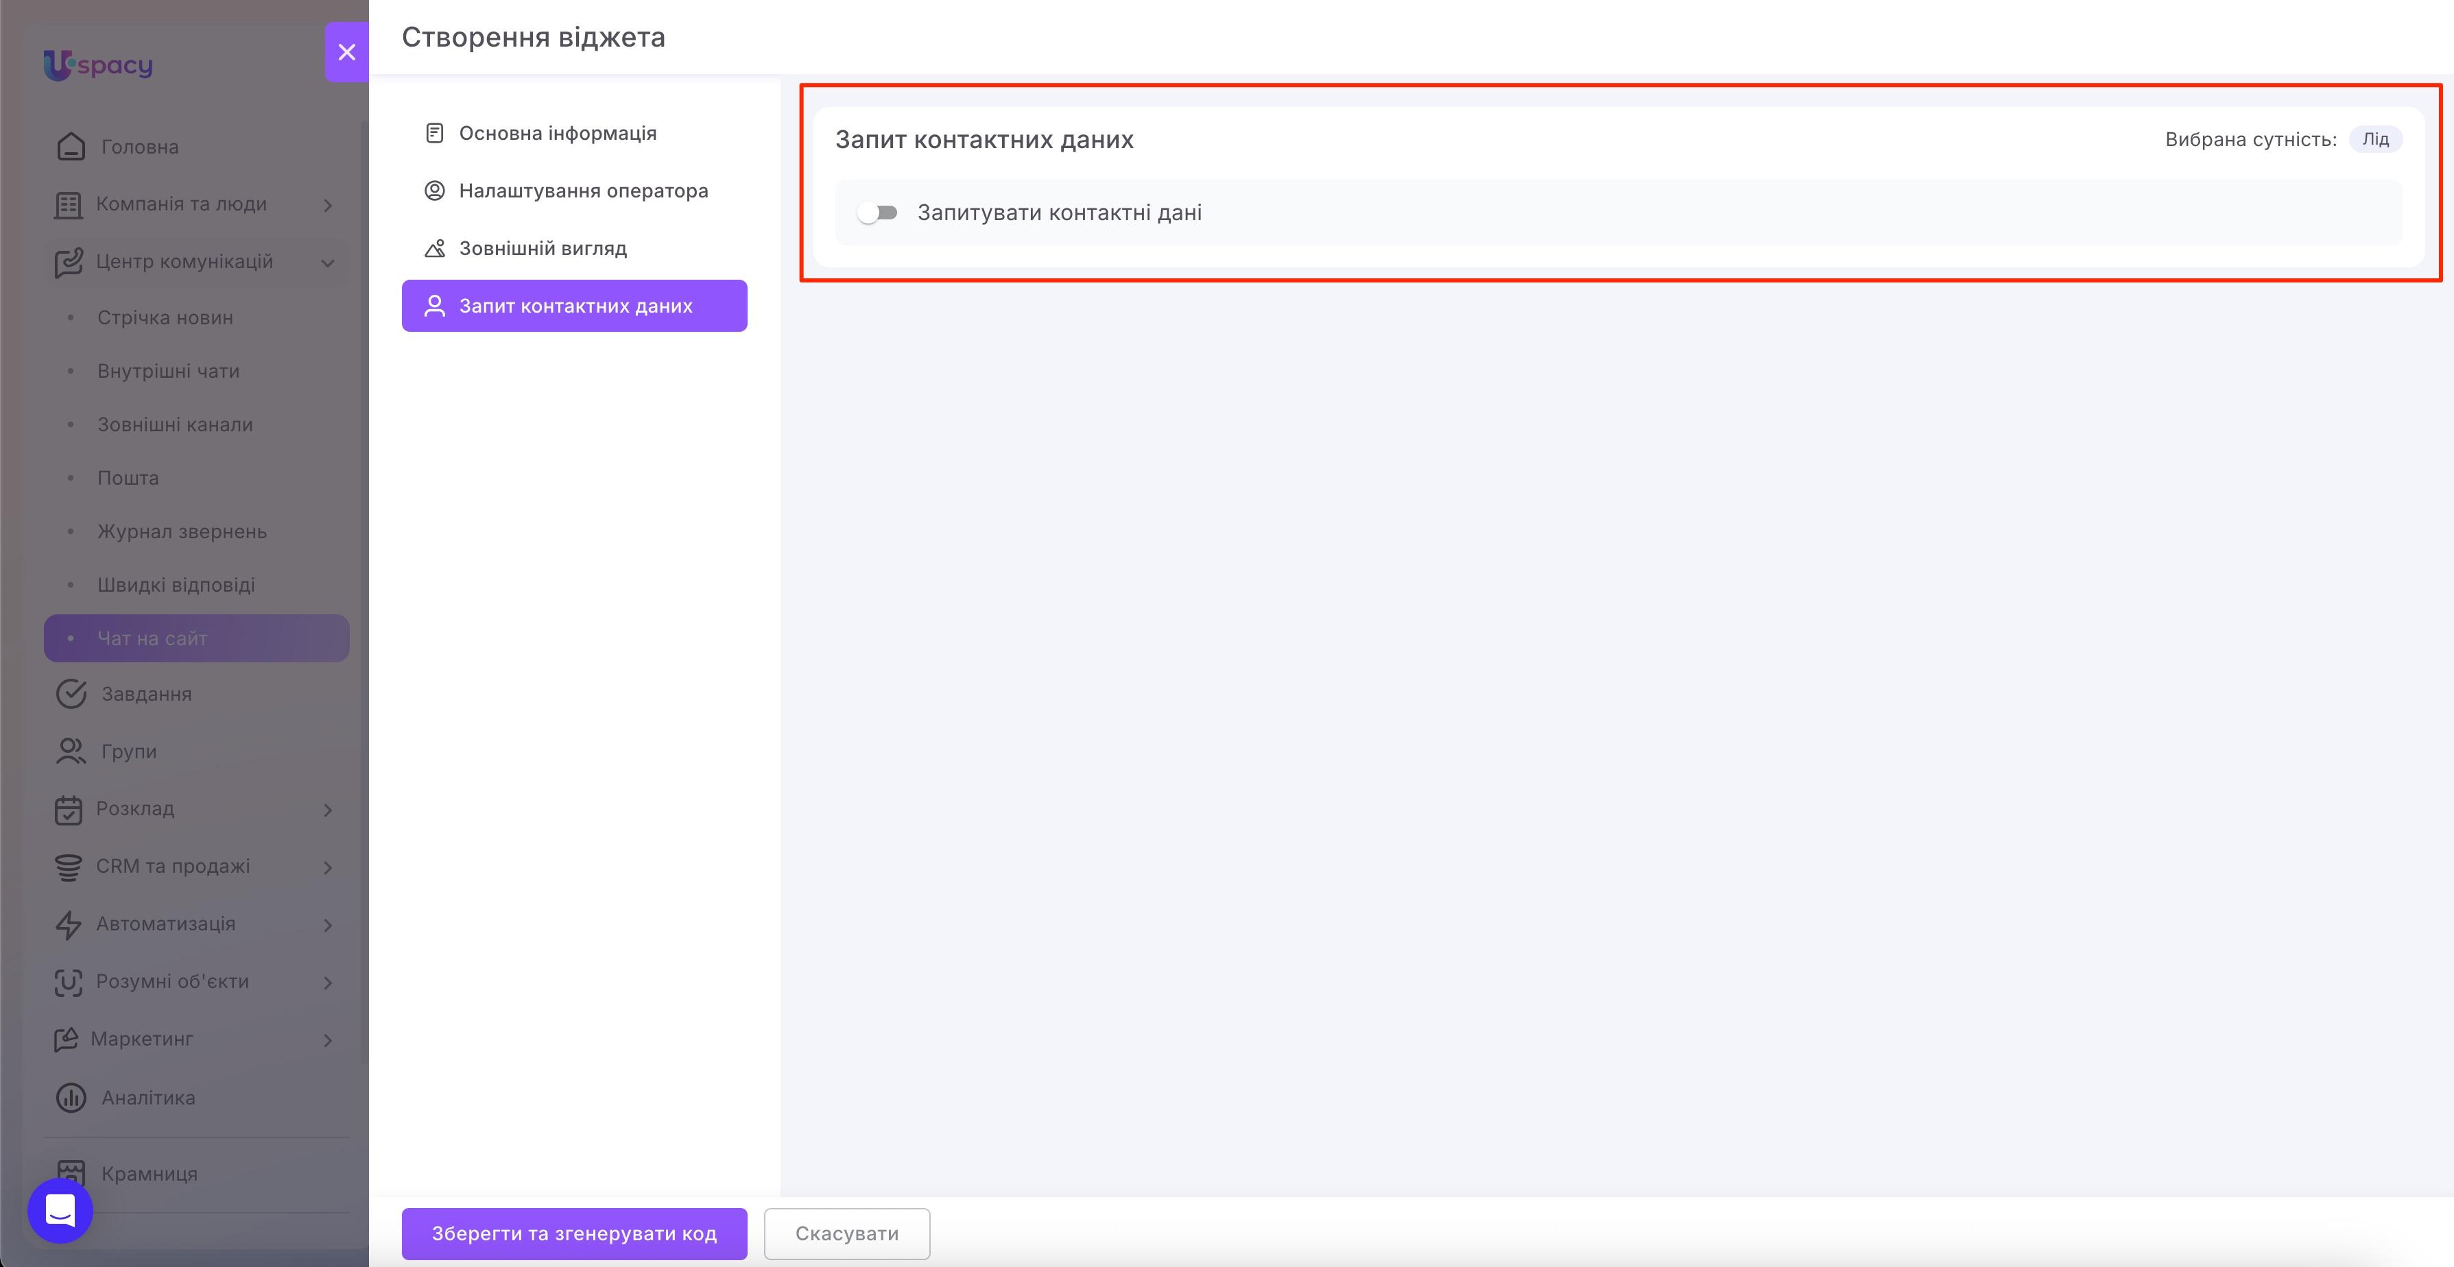The height and width of the screenshot is (1267, 2454).
Task: Click the Завдання checkmark icon
Action: [x=71, y=695]
